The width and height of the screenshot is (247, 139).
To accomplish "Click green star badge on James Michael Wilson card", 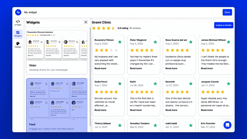I will pyautogui.click(x=228, y=42).
